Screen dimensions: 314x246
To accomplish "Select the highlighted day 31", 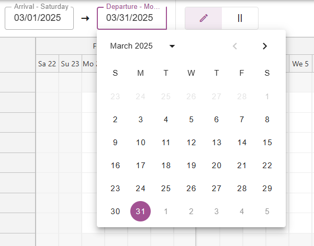I will click(140, 212).
